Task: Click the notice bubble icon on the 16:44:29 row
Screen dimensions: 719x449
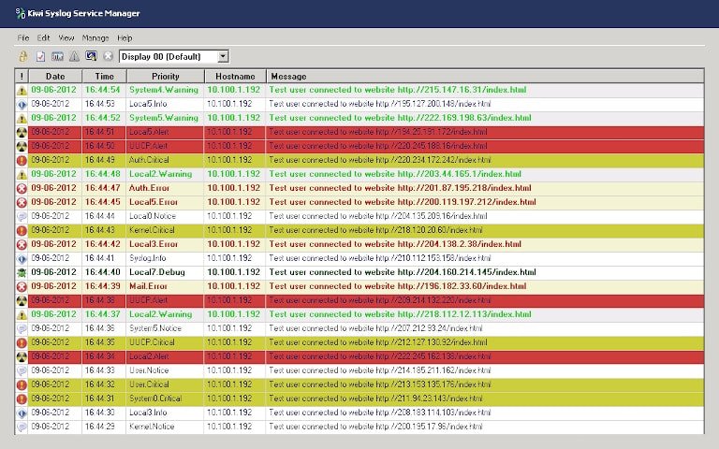Action: [x=22, y=427]
